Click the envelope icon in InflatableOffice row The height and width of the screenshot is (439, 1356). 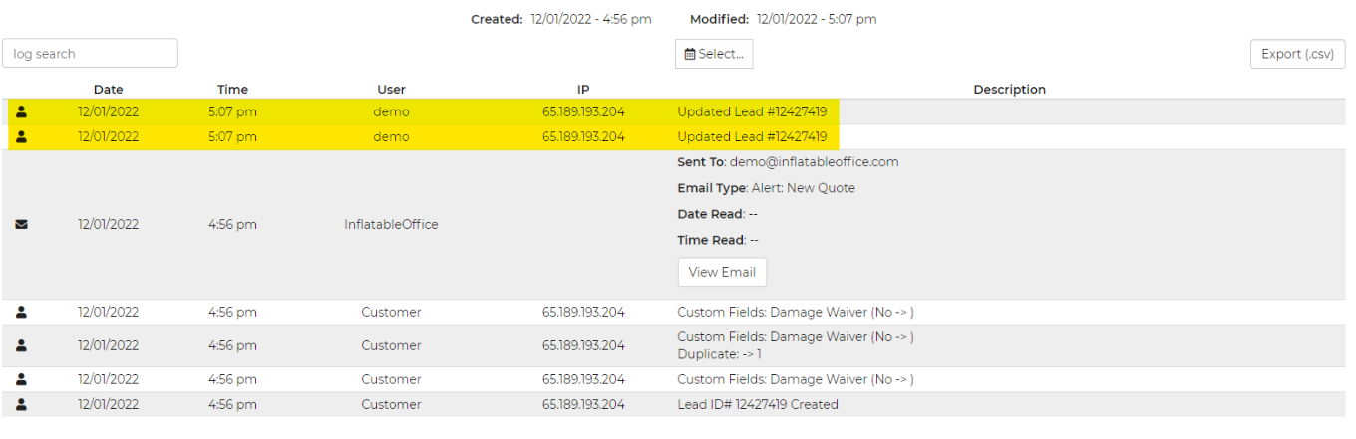coord(21,225)
